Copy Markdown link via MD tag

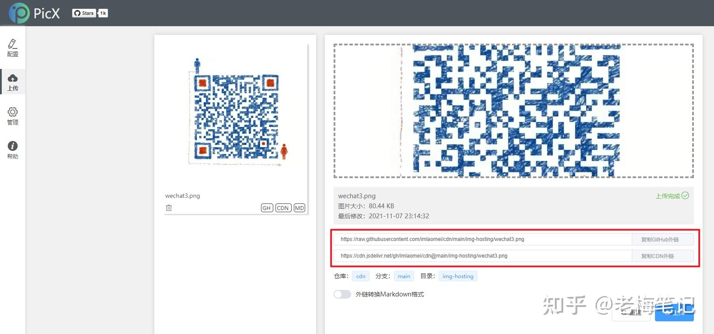[x=300, y=208]
